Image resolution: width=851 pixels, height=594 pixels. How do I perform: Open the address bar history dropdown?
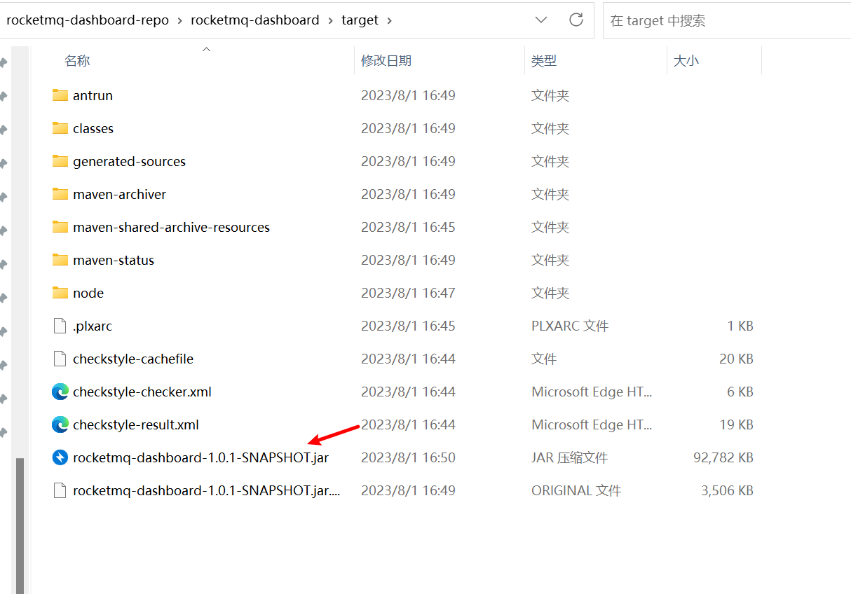(541, 20)
